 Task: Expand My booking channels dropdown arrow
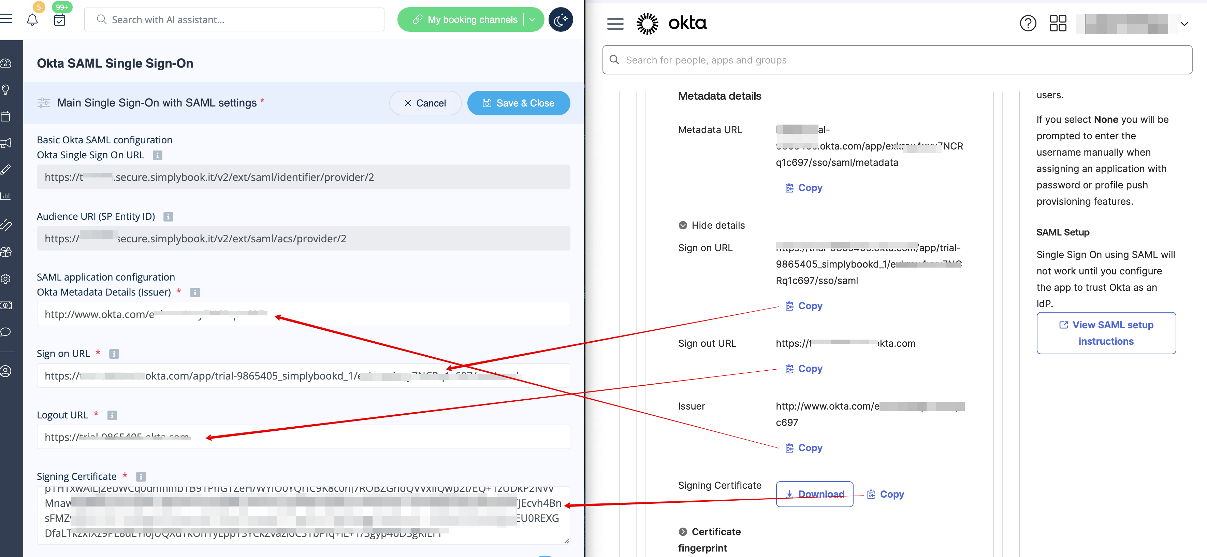532,20
